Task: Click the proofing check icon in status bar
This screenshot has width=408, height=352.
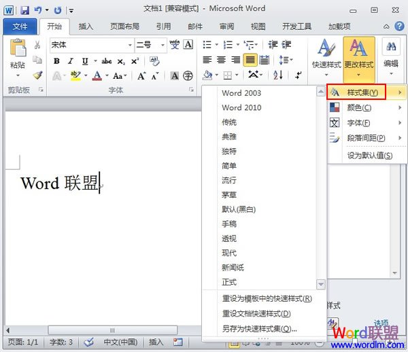Action: (89, 342)
